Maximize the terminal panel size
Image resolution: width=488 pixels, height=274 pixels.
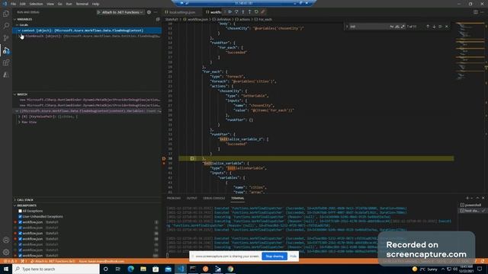tap(477, 198)
